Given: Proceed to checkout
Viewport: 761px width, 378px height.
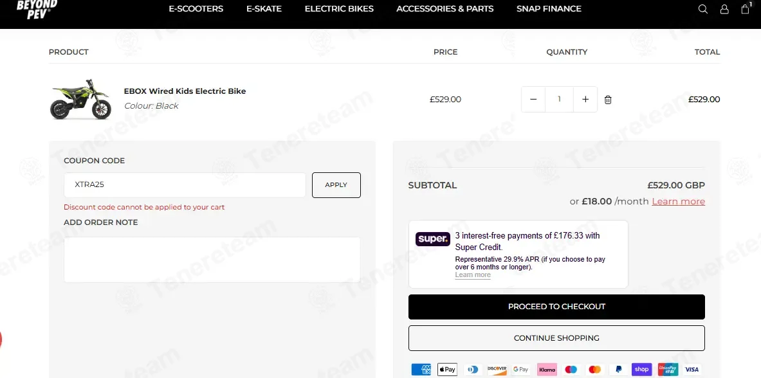Looking at the screenshot, I should coord(556,307).
